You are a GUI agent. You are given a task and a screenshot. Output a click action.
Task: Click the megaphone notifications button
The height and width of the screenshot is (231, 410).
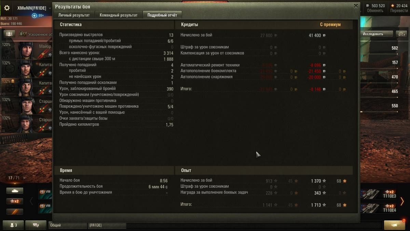tap(395, 225)
